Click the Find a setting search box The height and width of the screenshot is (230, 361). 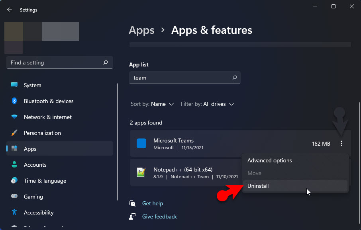[60, 62]
